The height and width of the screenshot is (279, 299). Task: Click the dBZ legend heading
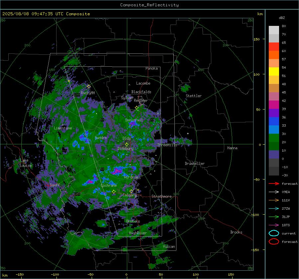tap(282, 18)
